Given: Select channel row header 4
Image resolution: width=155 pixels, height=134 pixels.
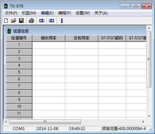Looking at the screenshot, I should click(x=19, y=66).
